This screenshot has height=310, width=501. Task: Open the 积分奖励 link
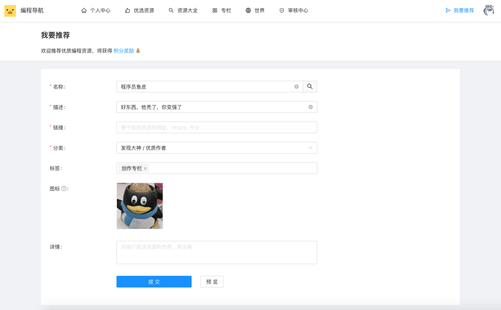124,51
